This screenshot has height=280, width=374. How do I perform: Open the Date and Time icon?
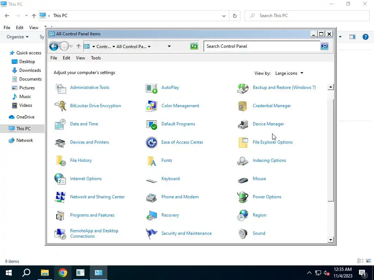coord(60,124)
